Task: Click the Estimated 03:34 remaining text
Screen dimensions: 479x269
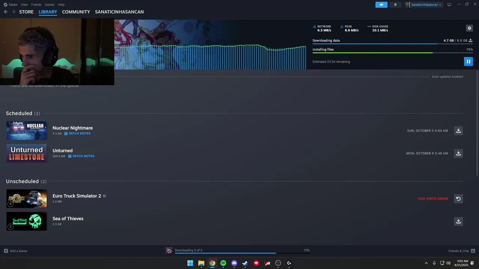Action: tap(331, 62)
